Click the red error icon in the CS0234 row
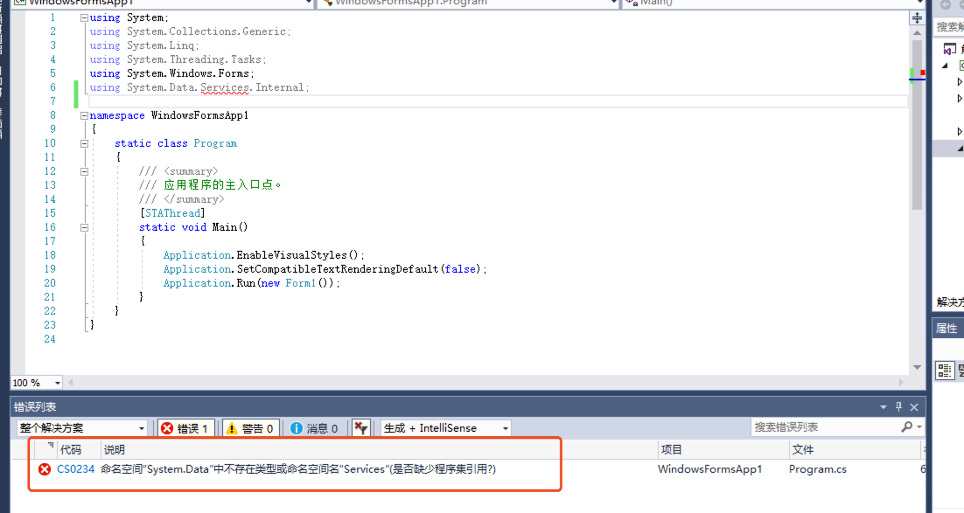Image resolution: width=964 pixels, height=513 pixels. click(x=44, y=469)
